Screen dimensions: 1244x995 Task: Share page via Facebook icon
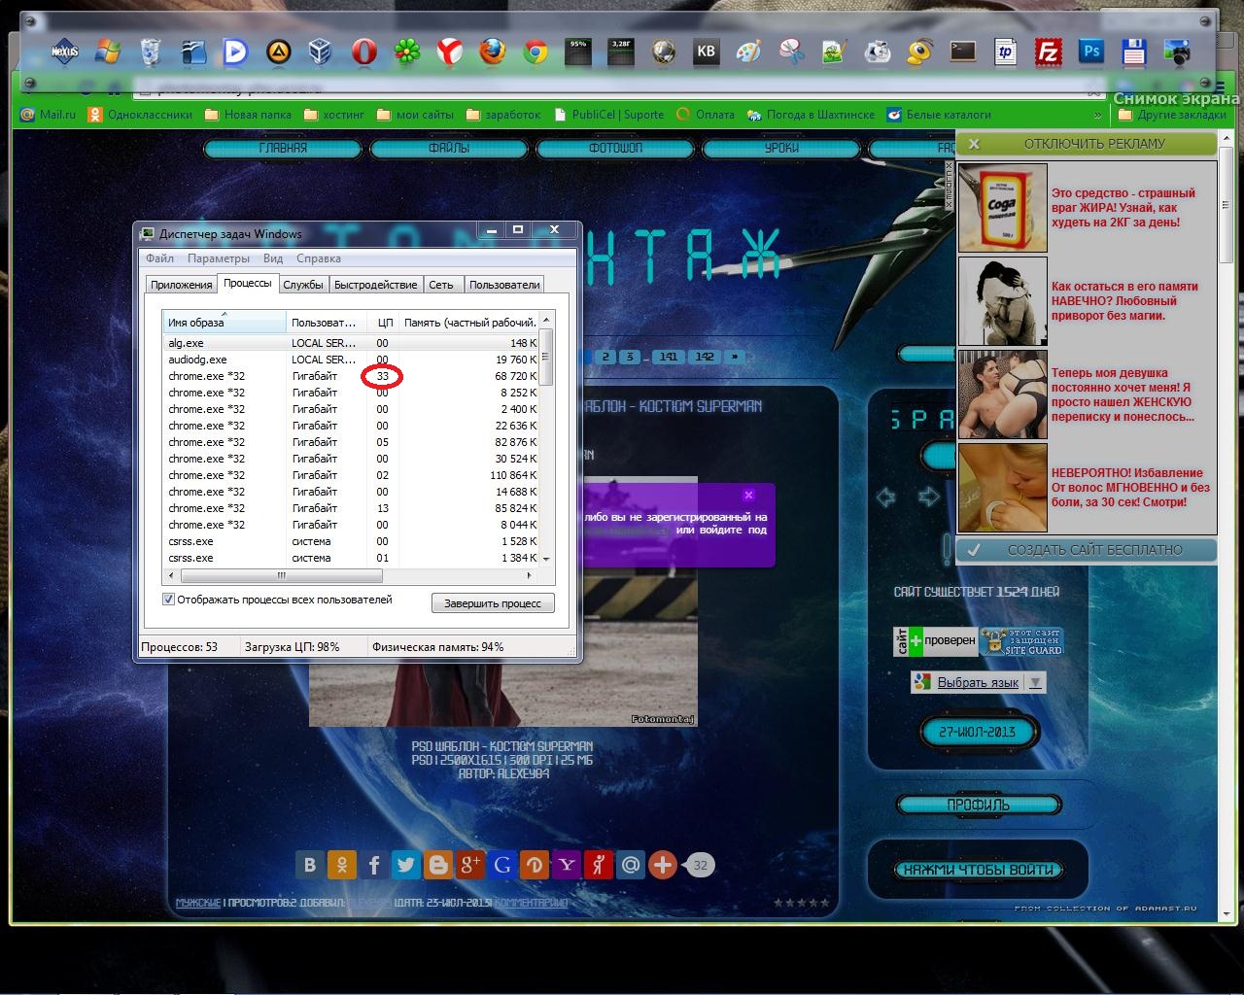coord(374,864)
